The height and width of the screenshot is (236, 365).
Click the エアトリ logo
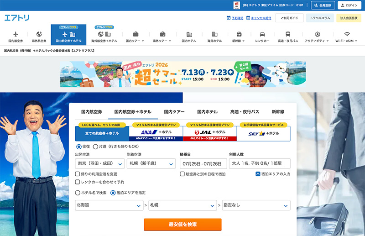tap(17, 18)
